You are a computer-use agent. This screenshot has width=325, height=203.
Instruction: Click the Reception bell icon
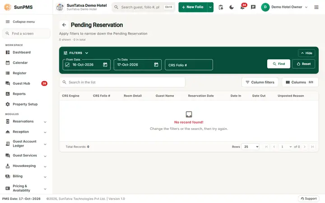pyautogui.click(x=8, y=132)
